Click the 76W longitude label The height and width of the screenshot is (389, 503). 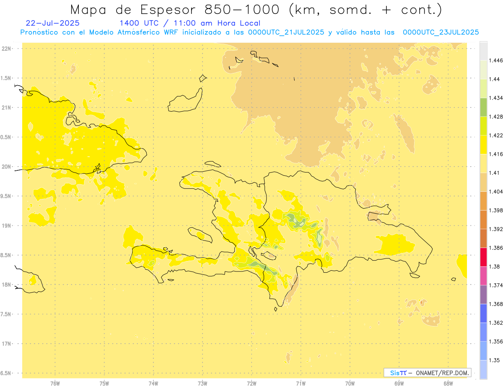(55, 384)
